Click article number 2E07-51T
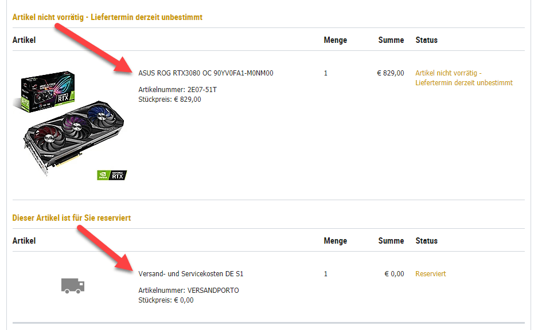538x330 pixels. tap(178, 90)
